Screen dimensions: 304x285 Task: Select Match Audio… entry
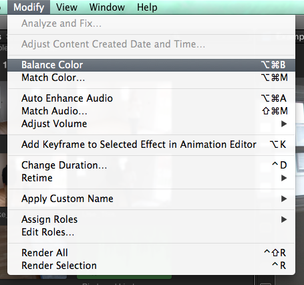pyautogui.click(x=151, y=111)
